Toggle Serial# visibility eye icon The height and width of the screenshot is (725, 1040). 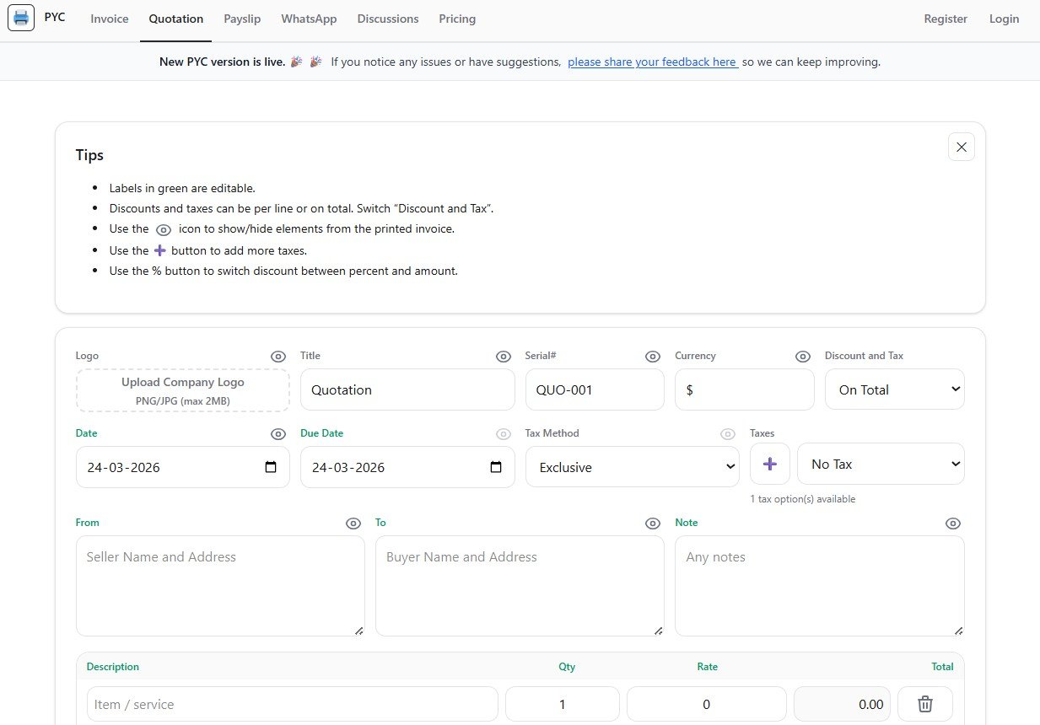tap(653, 357)
